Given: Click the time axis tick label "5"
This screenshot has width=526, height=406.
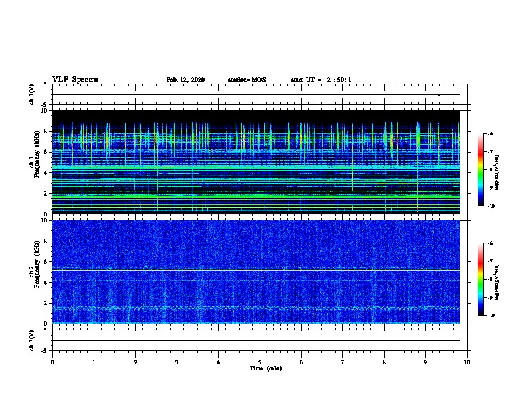Looking at the screenshot, I should pos(260,362).
